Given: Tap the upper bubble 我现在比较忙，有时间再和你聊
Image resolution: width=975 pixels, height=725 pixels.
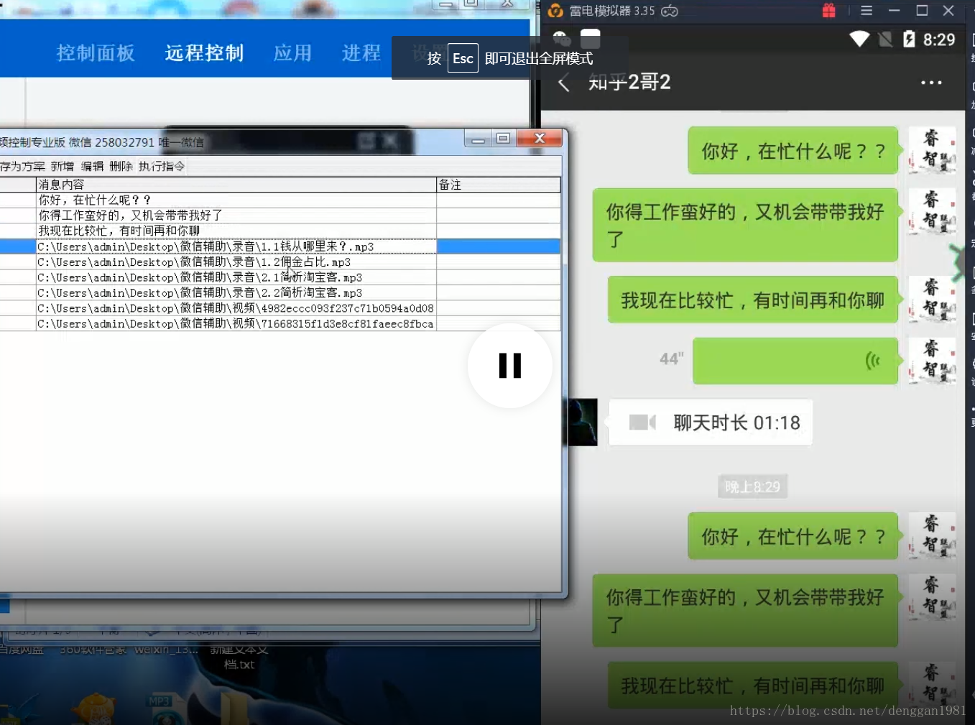Looking at the screenshot, I should [x=753, y=300].
